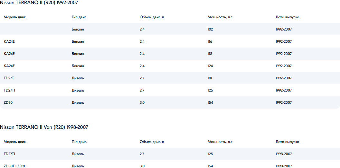Select the TD27T engine model cell
Viewport: 340px width, 168px height.
pos(9,78)
